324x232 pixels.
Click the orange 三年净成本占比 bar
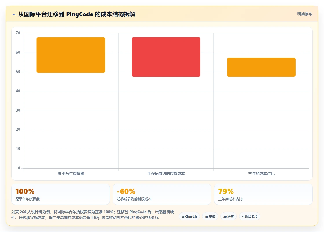click(262, 67)
